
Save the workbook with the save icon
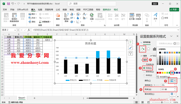tap(9, 4)
